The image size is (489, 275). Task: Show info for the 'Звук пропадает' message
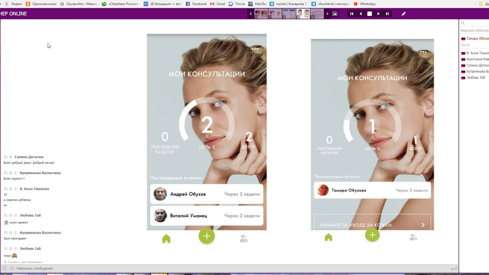(16, 233)
